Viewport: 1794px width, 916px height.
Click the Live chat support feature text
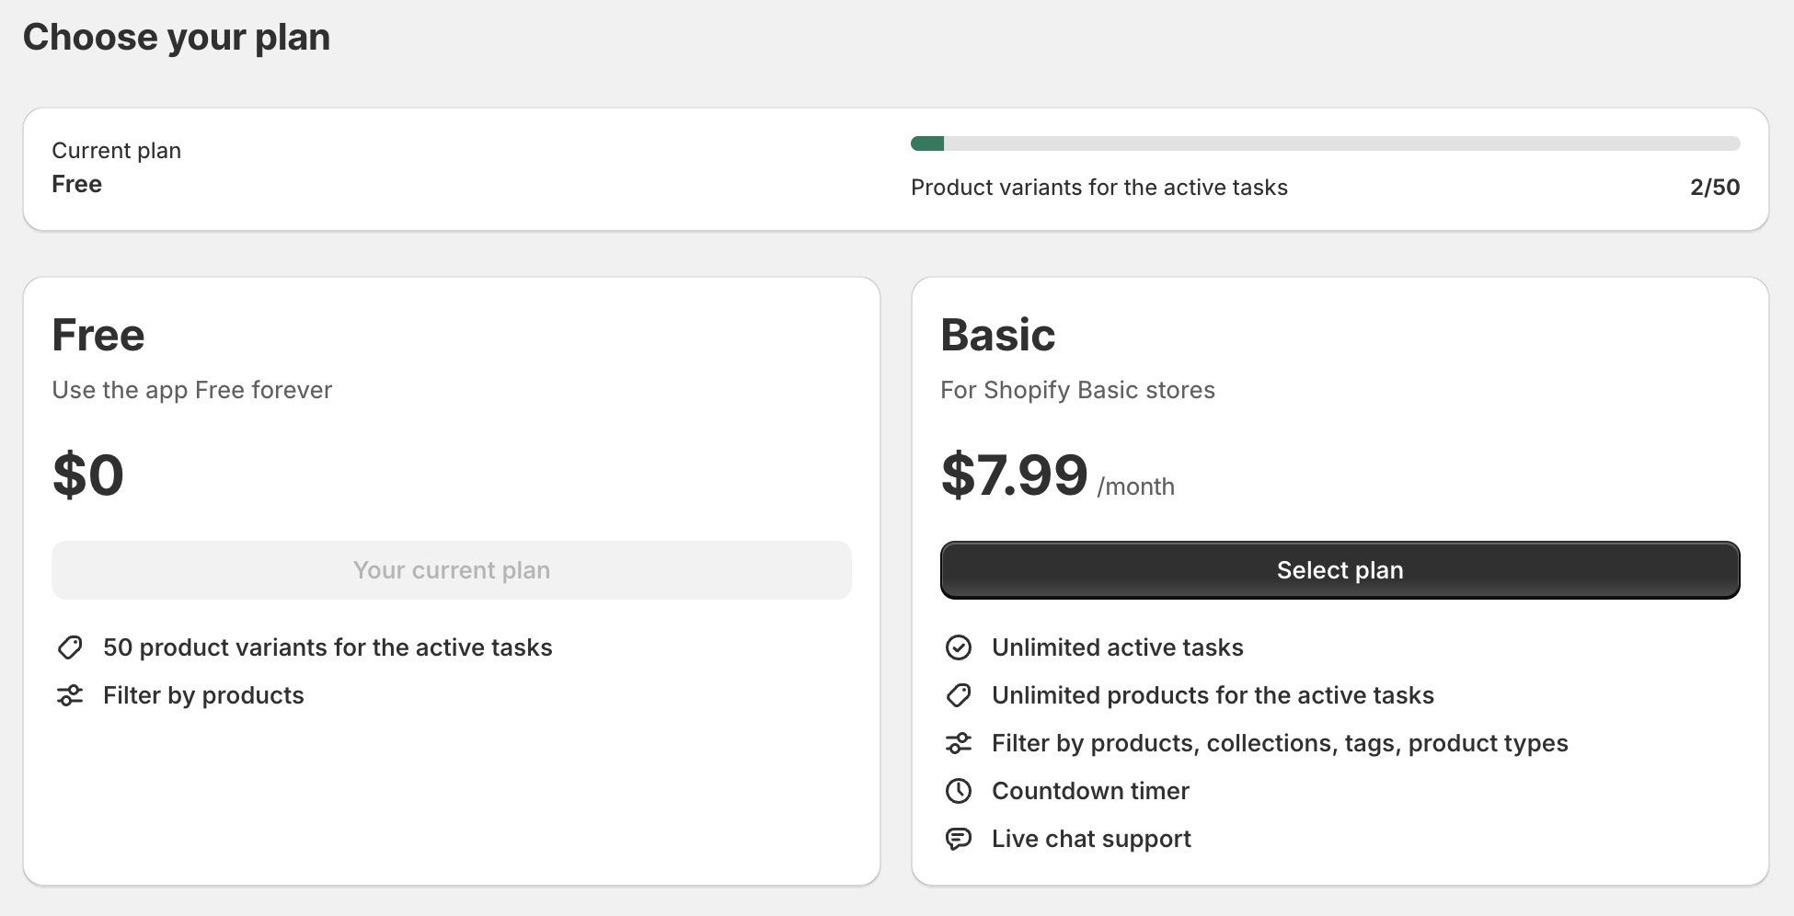[1091, 839]
